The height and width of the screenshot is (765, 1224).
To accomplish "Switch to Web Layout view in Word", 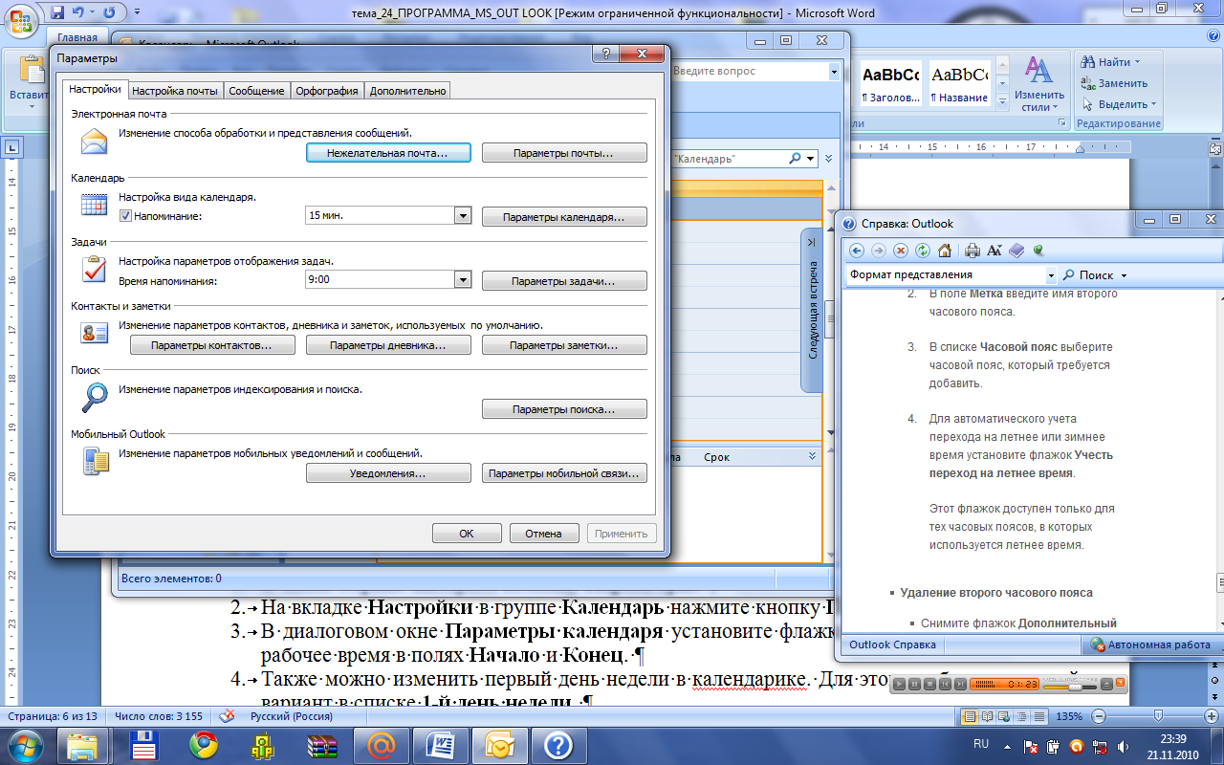I will point(1004,716).
